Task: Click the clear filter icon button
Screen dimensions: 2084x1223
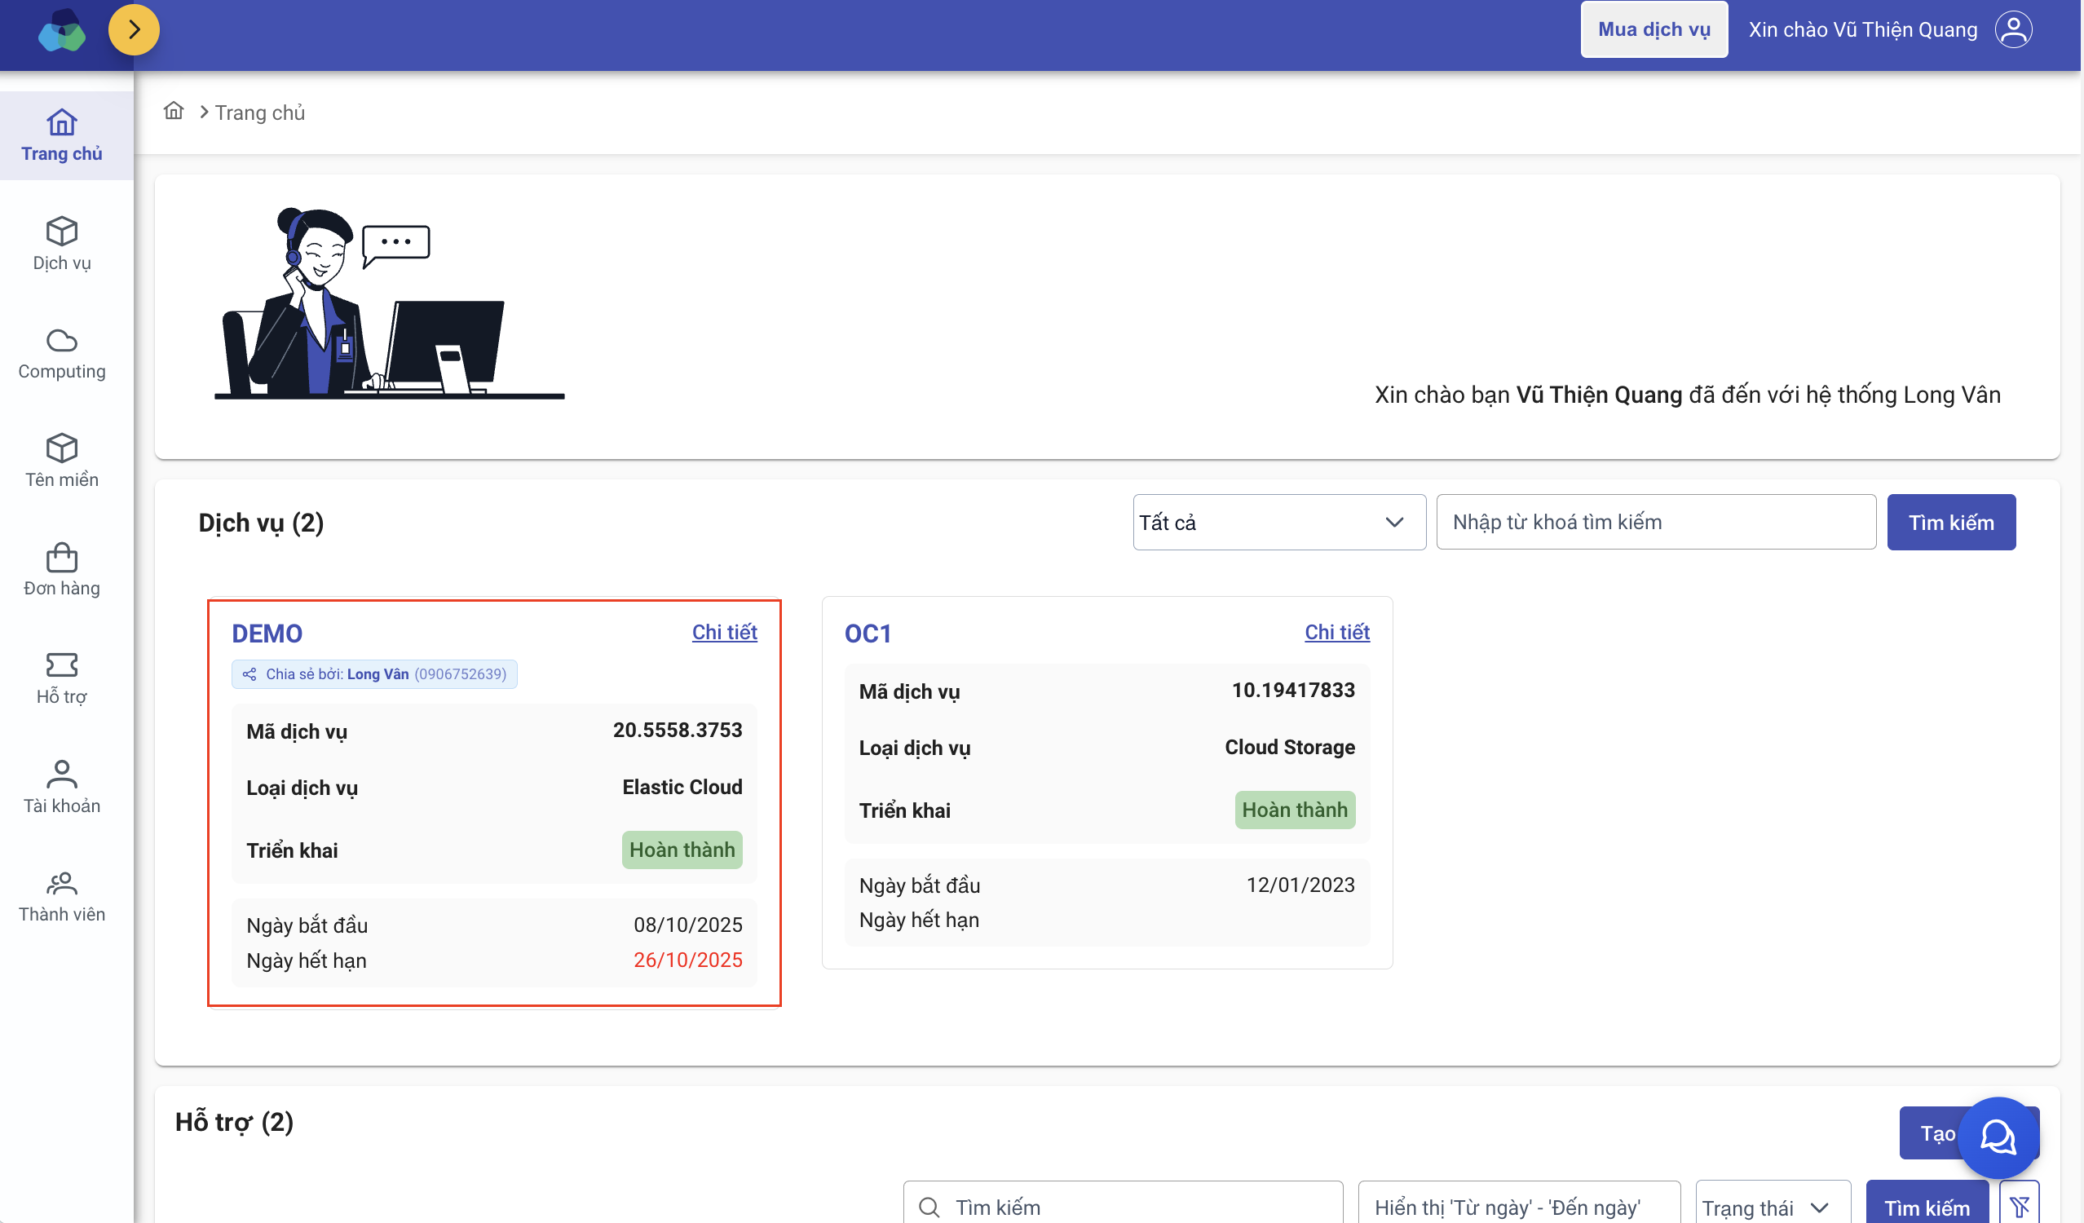Action: coord(2019,1207)
